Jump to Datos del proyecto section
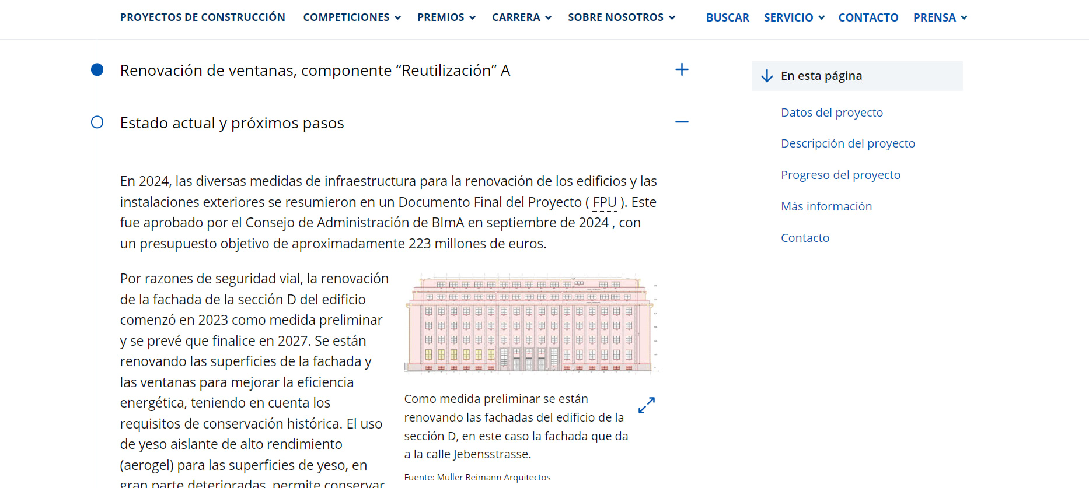This screenshot has width=1089, height=488. (832, 113)
